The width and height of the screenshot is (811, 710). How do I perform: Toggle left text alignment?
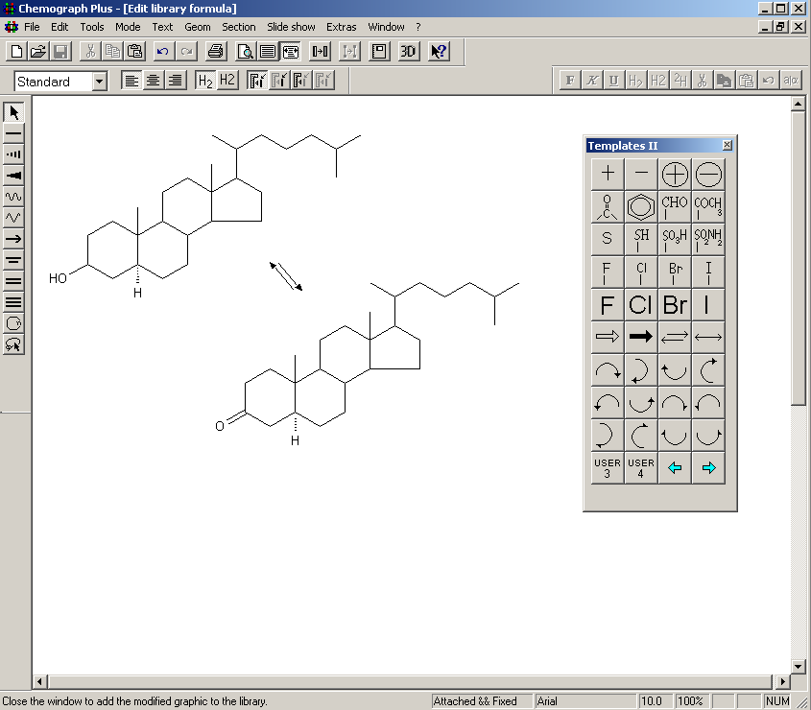click(131, 81)
